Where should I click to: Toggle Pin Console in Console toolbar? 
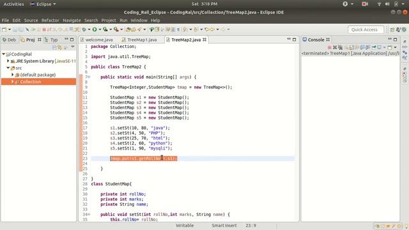coord(374,47)
